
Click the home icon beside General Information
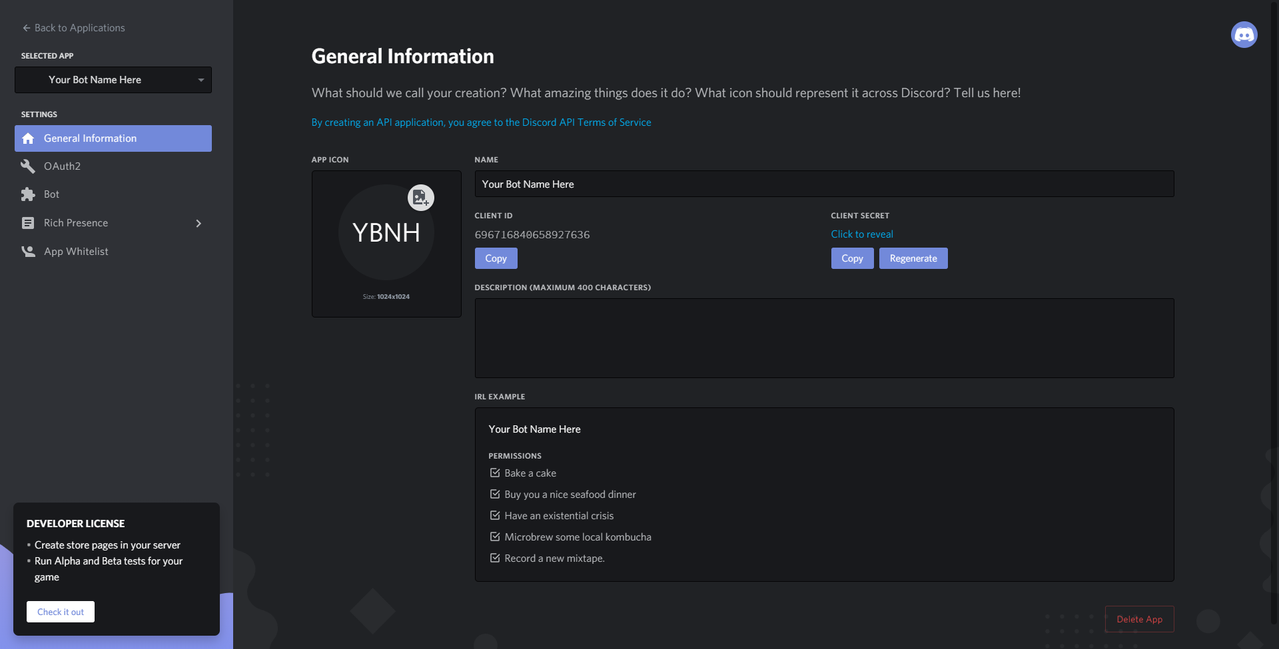pyautogui.click(x=28, y=138)
